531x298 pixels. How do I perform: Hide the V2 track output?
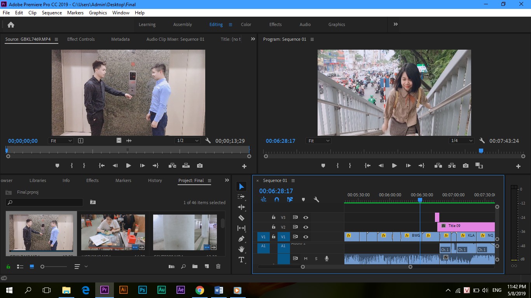tap(306, 227)
